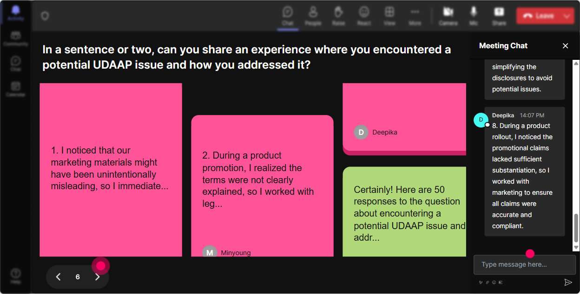Toggle the Mic mute
Image resolution: width=580 pixels, height=294 pixels.
pos(474,16)
